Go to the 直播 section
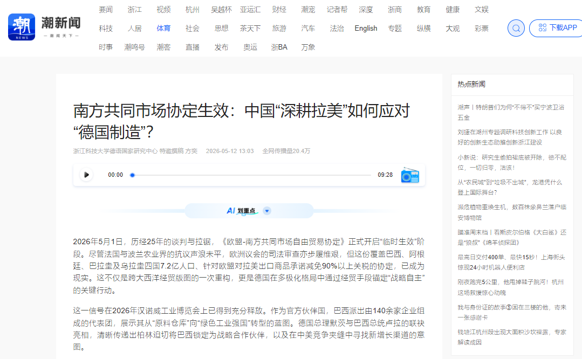582x359 pixels. point(192,47)
